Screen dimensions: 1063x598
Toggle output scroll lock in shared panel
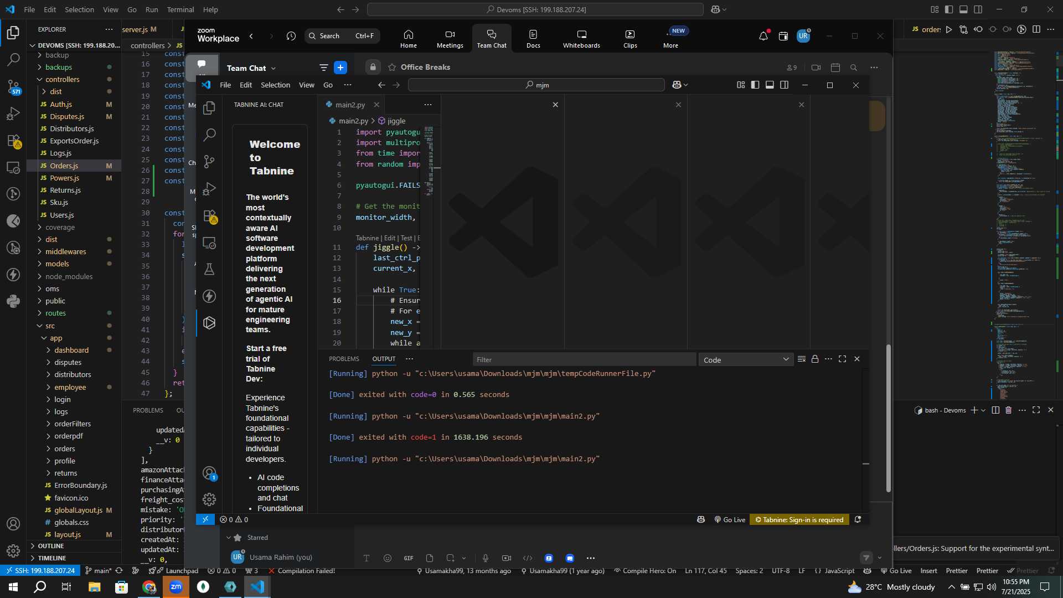click(815, 359)
